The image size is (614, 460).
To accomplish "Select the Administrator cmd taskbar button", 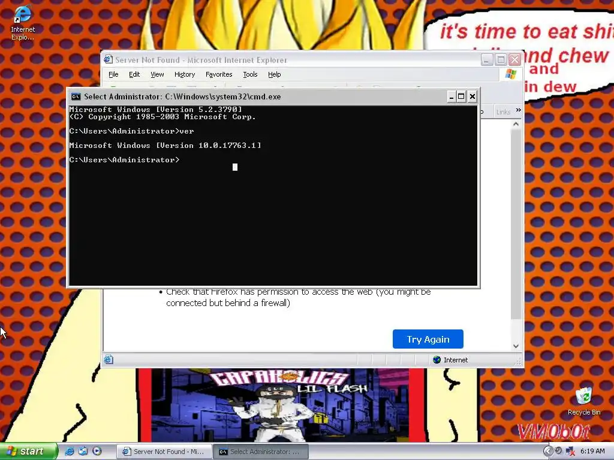I will click(x=261, y=452).
